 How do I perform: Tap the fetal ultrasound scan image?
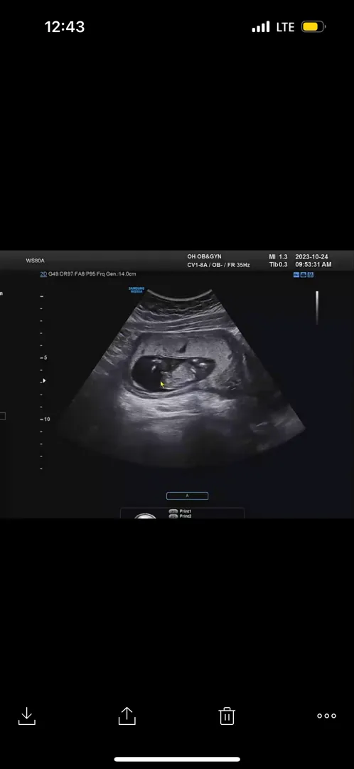click(180, 377)
